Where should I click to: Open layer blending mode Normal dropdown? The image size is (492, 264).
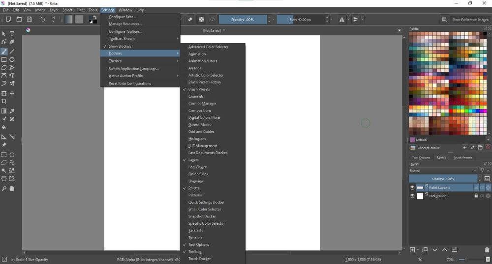click(x=443, y=170)
